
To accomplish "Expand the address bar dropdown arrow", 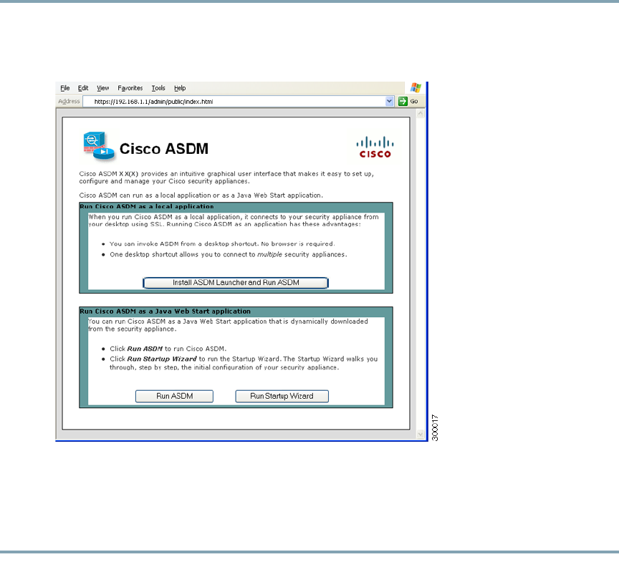I will (x=389, y=102).
